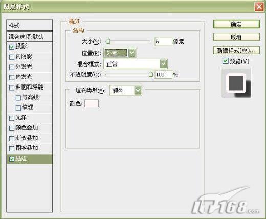Open the 投影 settings row
The image size is (266, 219).
click(x=30, y=47)
